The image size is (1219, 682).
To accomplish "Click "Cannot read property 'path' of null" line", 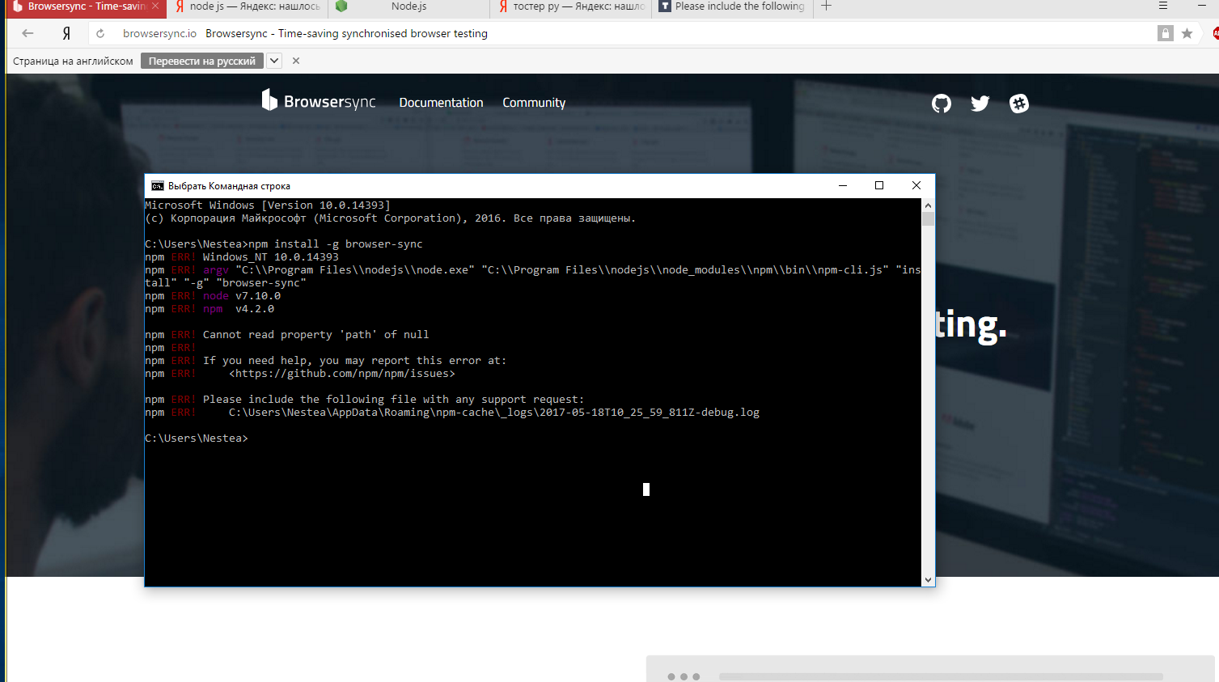I will 315,334.
